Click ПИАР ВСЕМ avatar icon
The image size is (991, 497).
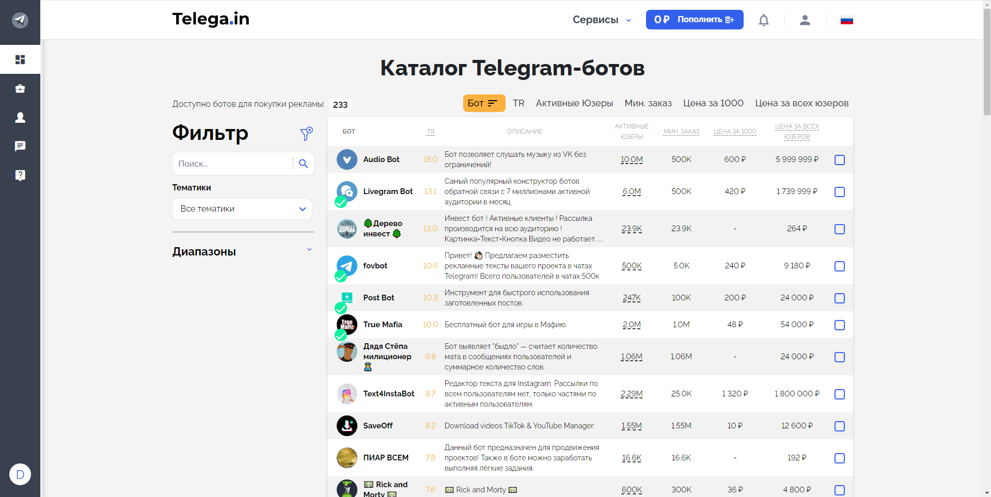tap(347, 458)
